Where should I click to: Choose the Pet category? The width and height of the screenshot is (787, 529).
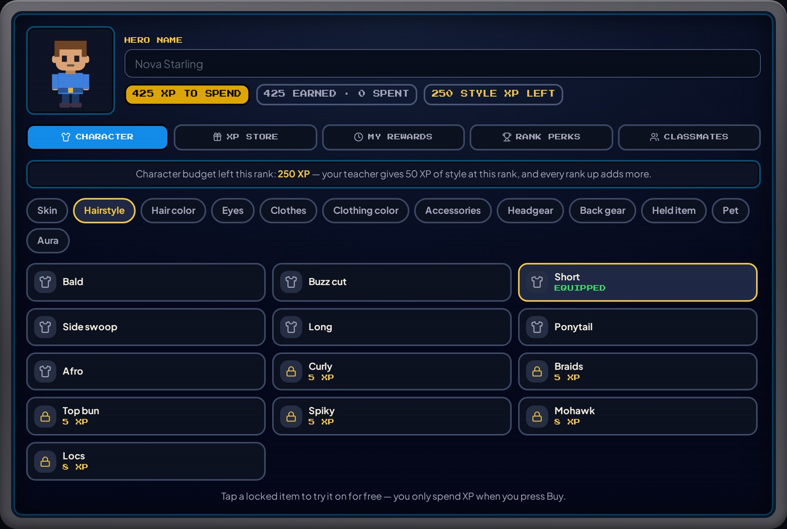[x=731, y=211]
